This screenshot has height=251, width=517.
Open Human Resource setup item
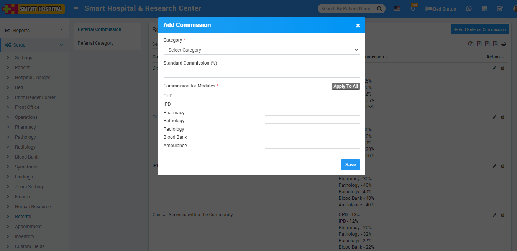click(33, 207)
